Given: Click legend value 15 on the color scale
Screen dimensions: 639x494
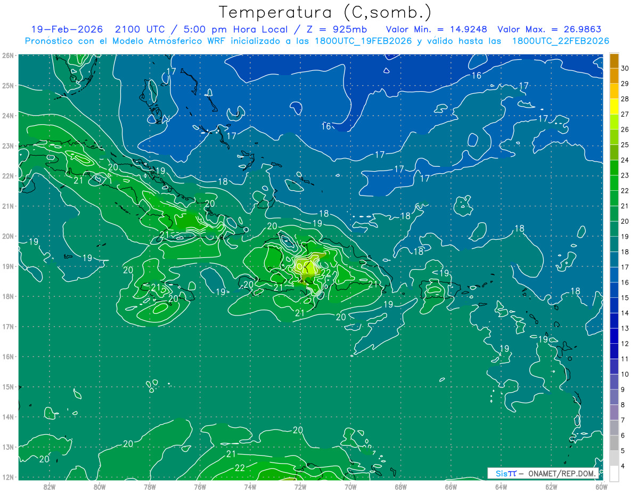Looking at the screenshot, I should pos(625,297).
